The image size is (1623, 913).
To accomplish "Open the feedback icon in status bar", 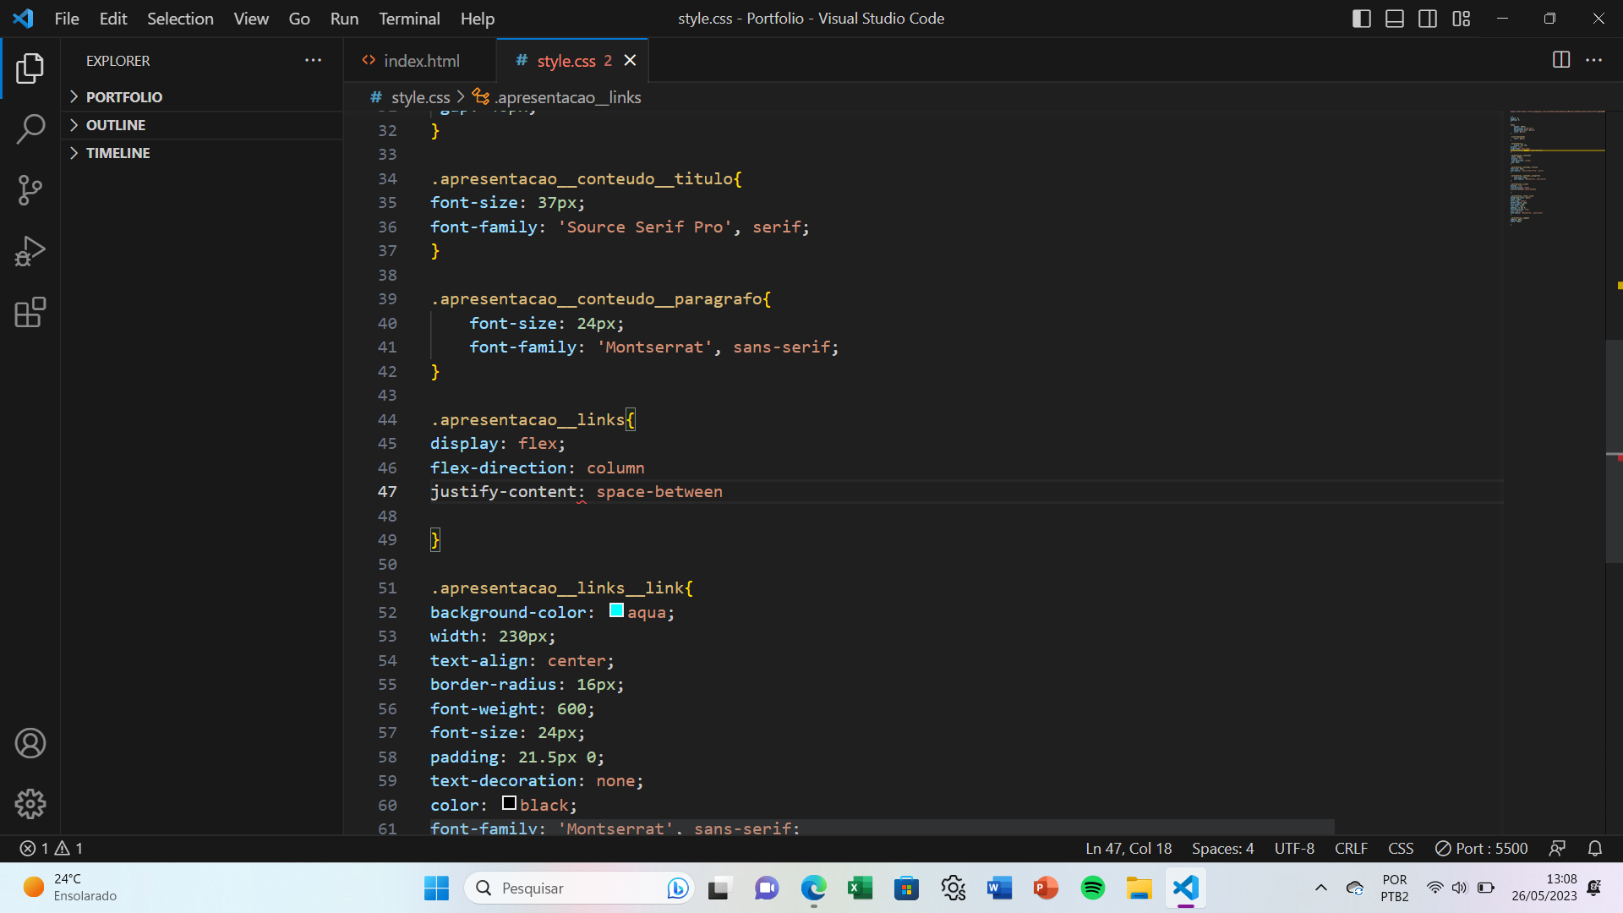I will coord(1557,849).
